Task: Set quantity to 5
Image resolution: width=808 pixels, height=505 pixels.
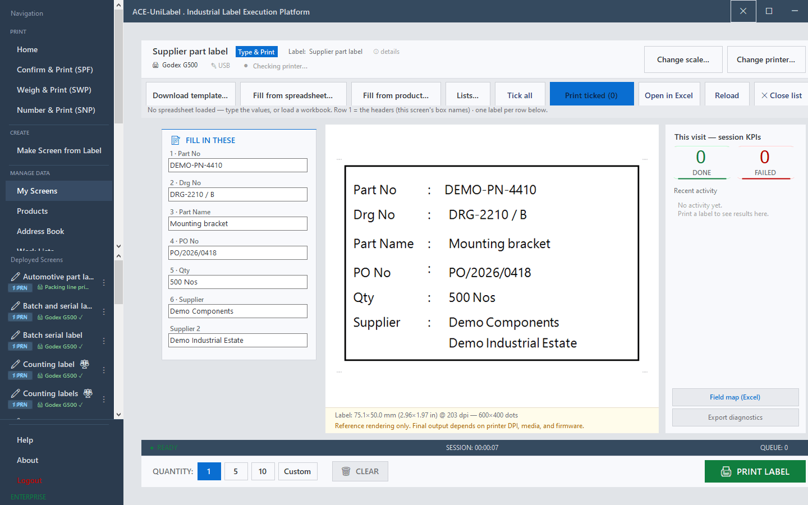Action: pos(236,471)
